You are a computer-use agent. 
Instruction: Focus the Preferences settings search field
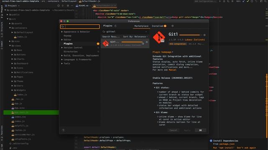click(x=80, y=27)
